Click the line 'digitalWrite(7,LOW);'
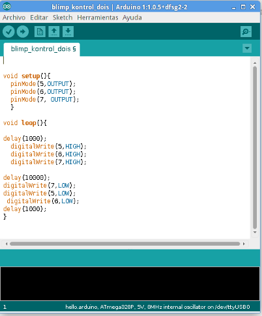This screenshot has height=316, width=262. [39, 186]
